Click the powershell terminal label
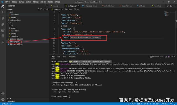 [x=154, y=57]
